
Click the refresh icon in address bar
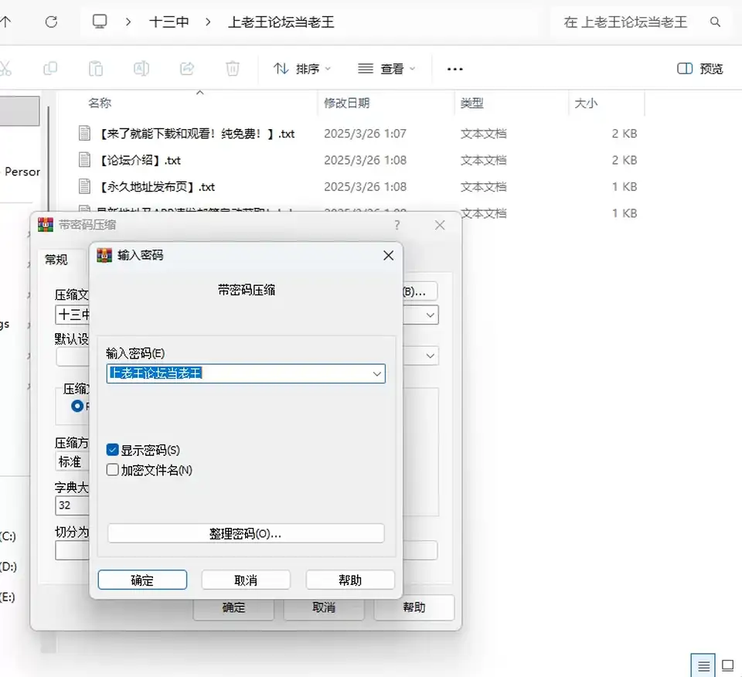pyautogui.click(x=51, y=22)
